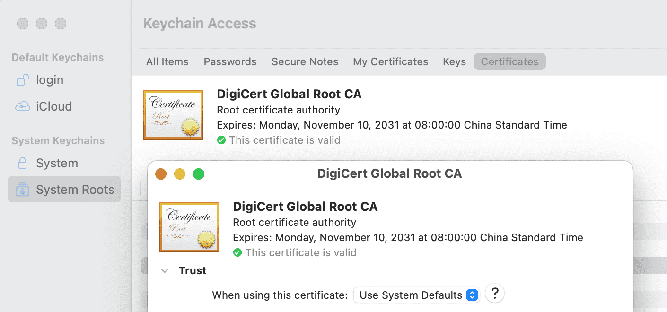Viewport: 667px width, 312px height.
Task: Open the Use System Defaults dropdown
Action: (x=417, y=295)
